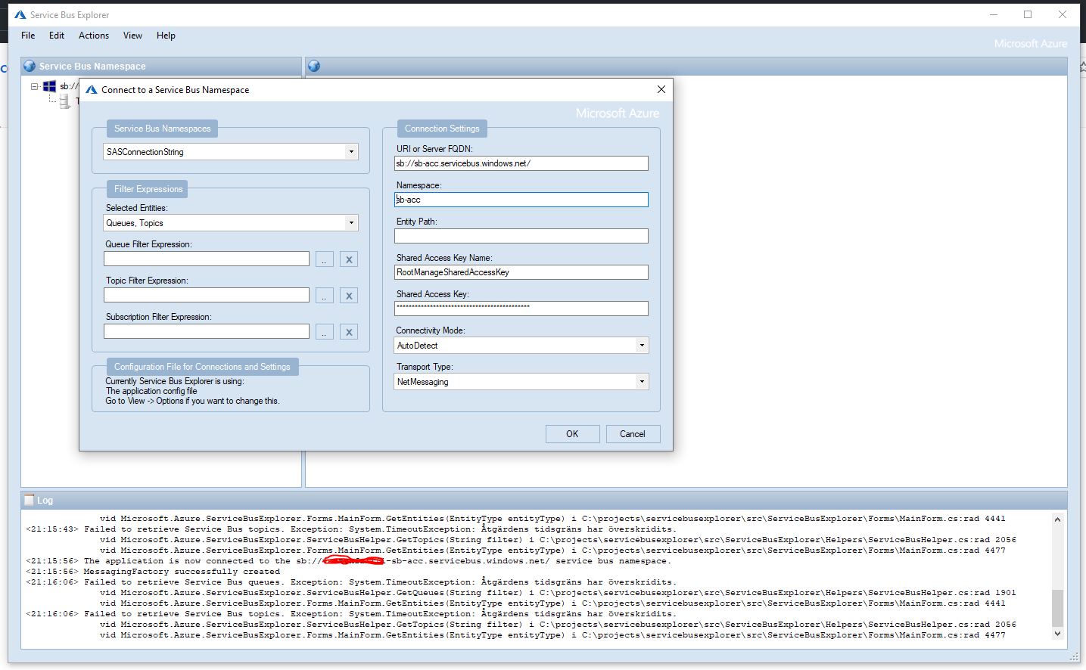Open the Transport Type dropdown
Image resolution: width=1086 pixels, height=670 pixels.
coord(641,381)
